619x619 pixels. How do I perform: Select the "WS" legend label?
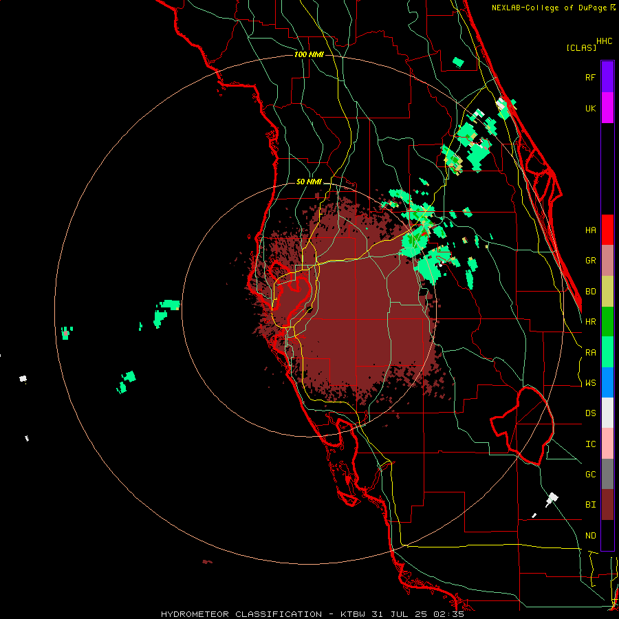[x=590, y=383]
